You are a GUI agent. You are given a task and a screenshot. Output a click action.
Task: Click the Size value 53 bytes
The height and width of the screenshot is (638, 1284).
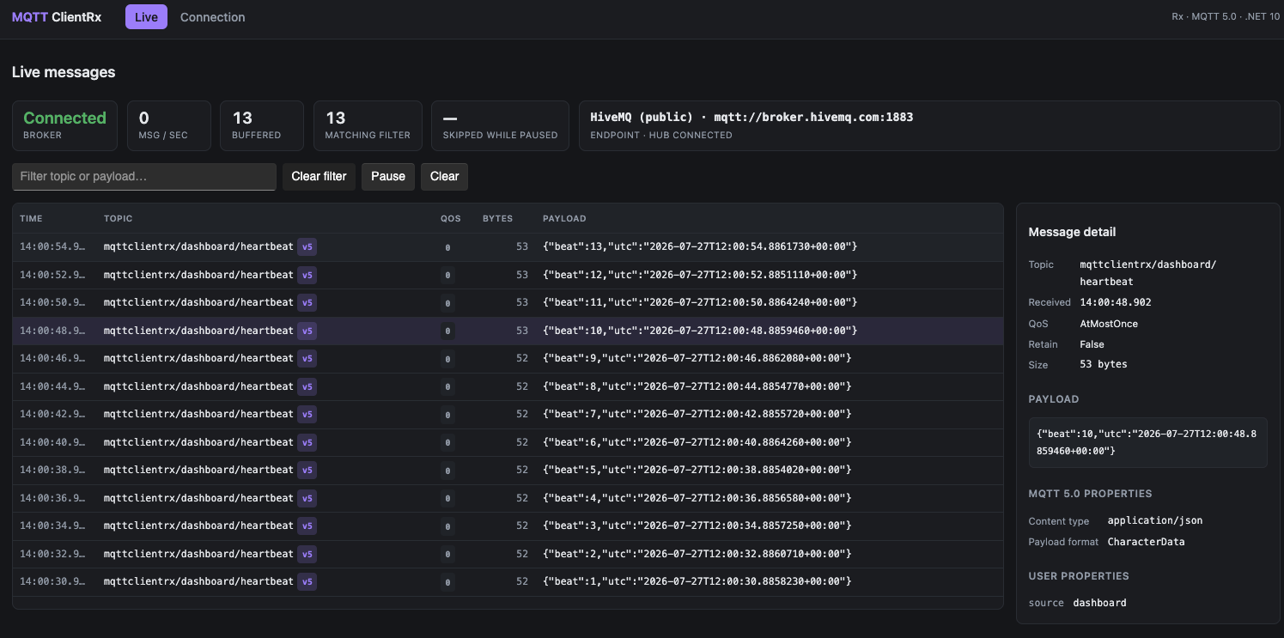click(x=1104, y=364)
